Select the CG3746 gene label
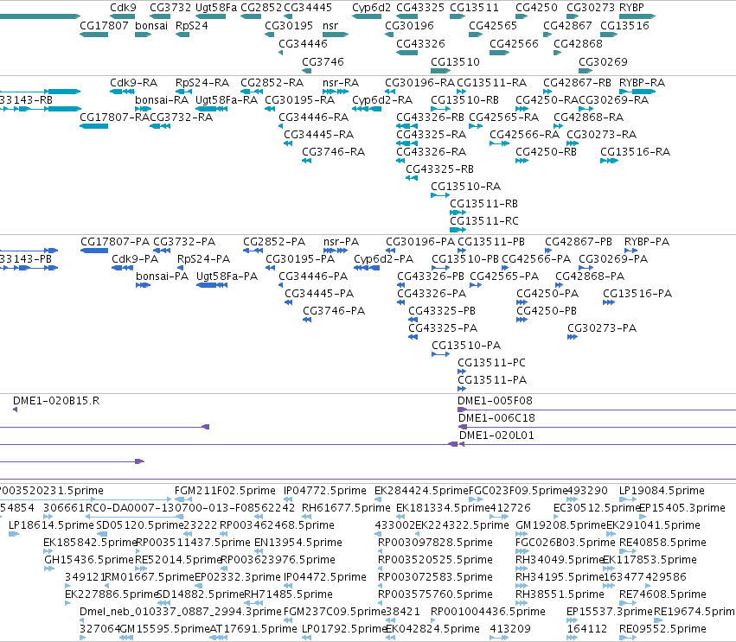The width and height of the screenshot is (736, 642). coord(323,62)
